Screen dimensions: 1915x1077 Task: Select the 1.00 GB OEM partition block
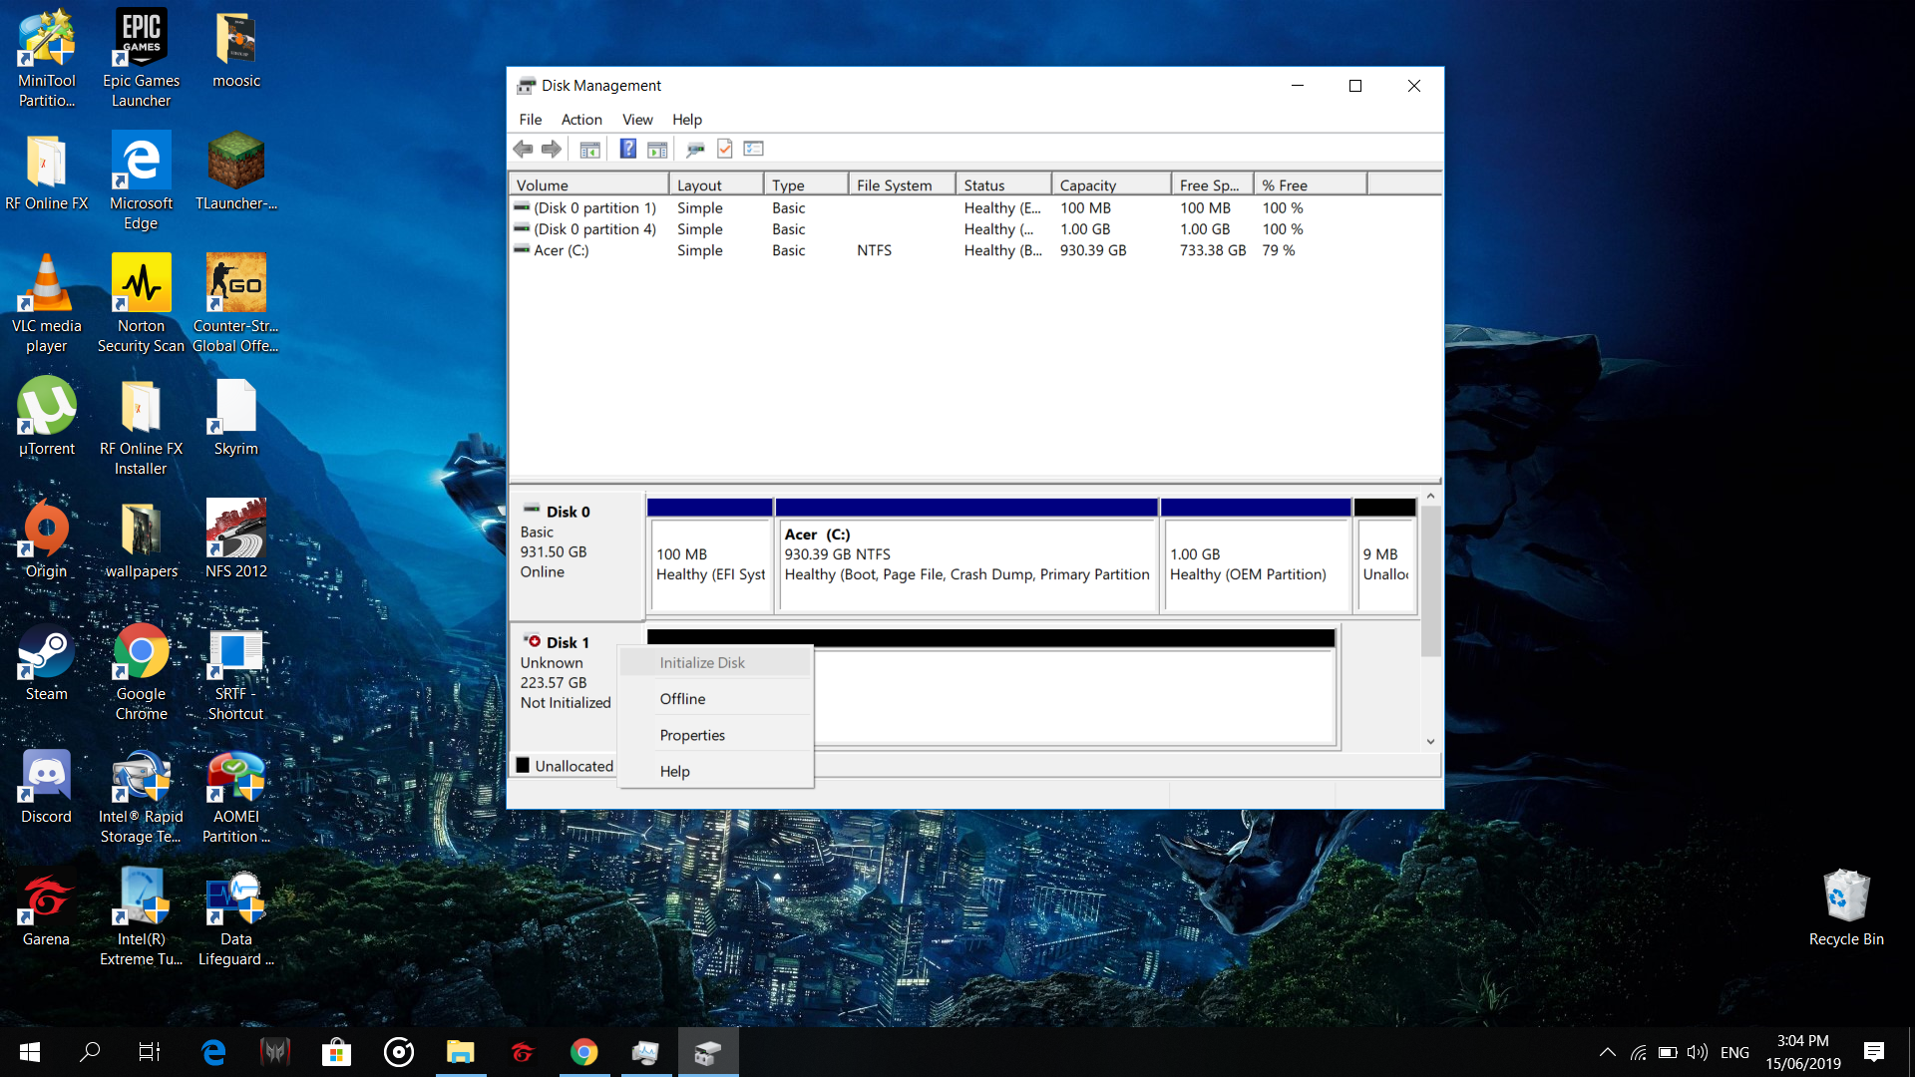coord(1255,564)
